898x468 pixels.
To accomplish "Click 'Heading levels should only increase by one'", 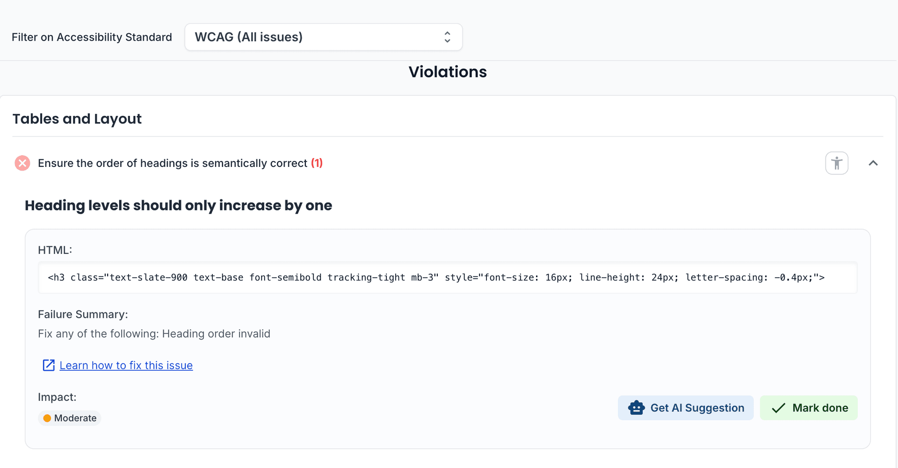I will pyautogui.click(x=178, y=205).
